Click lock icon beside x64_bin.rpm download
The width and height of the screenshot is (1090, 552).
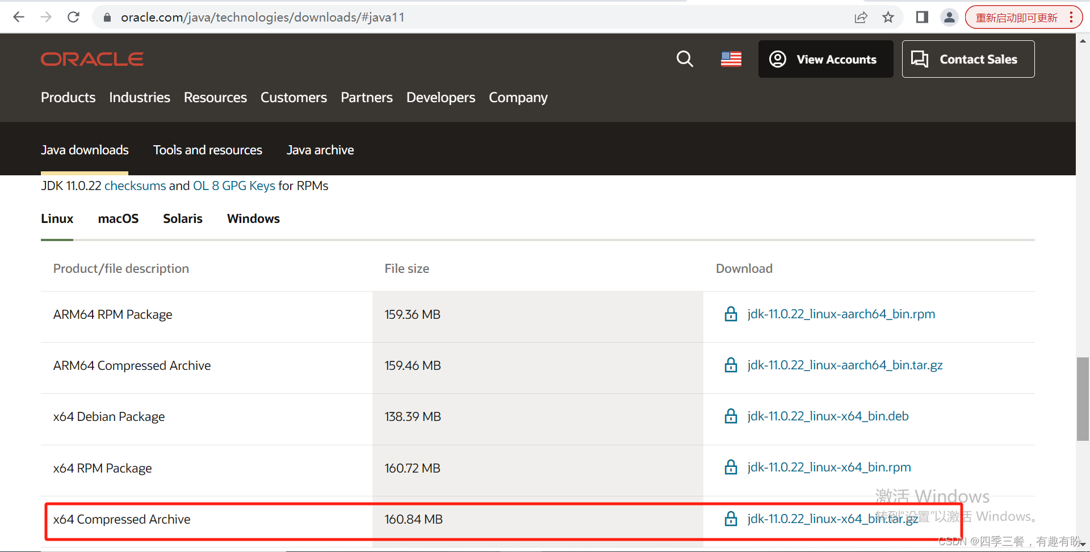pos(731,467)
